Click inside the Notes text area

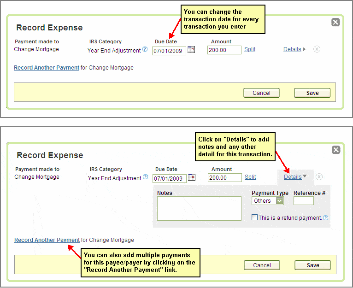coord(199,208)
